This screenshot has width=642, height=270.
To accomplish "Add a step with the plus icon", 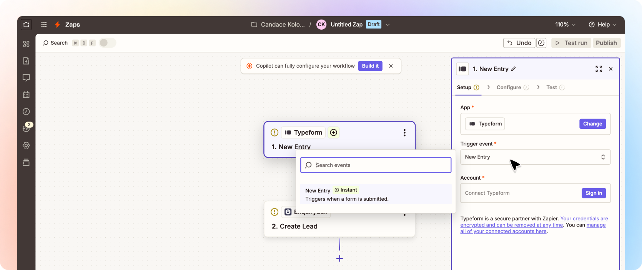I will [339, 258].
